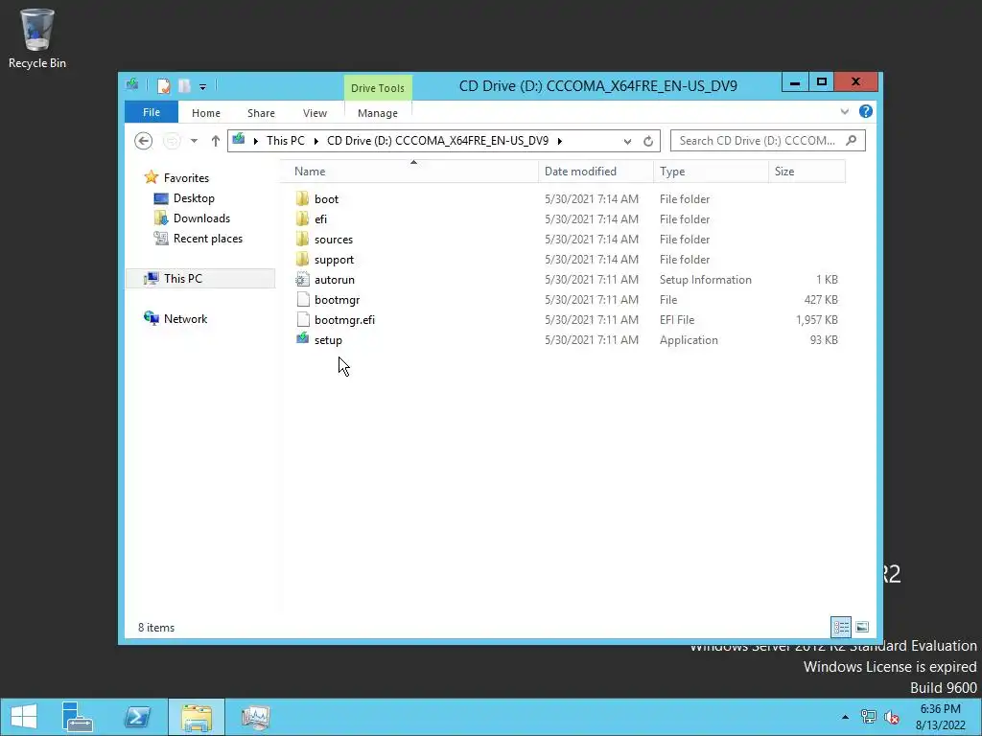Click CD Drive (D:) breadcrumb in address bar

437,141
